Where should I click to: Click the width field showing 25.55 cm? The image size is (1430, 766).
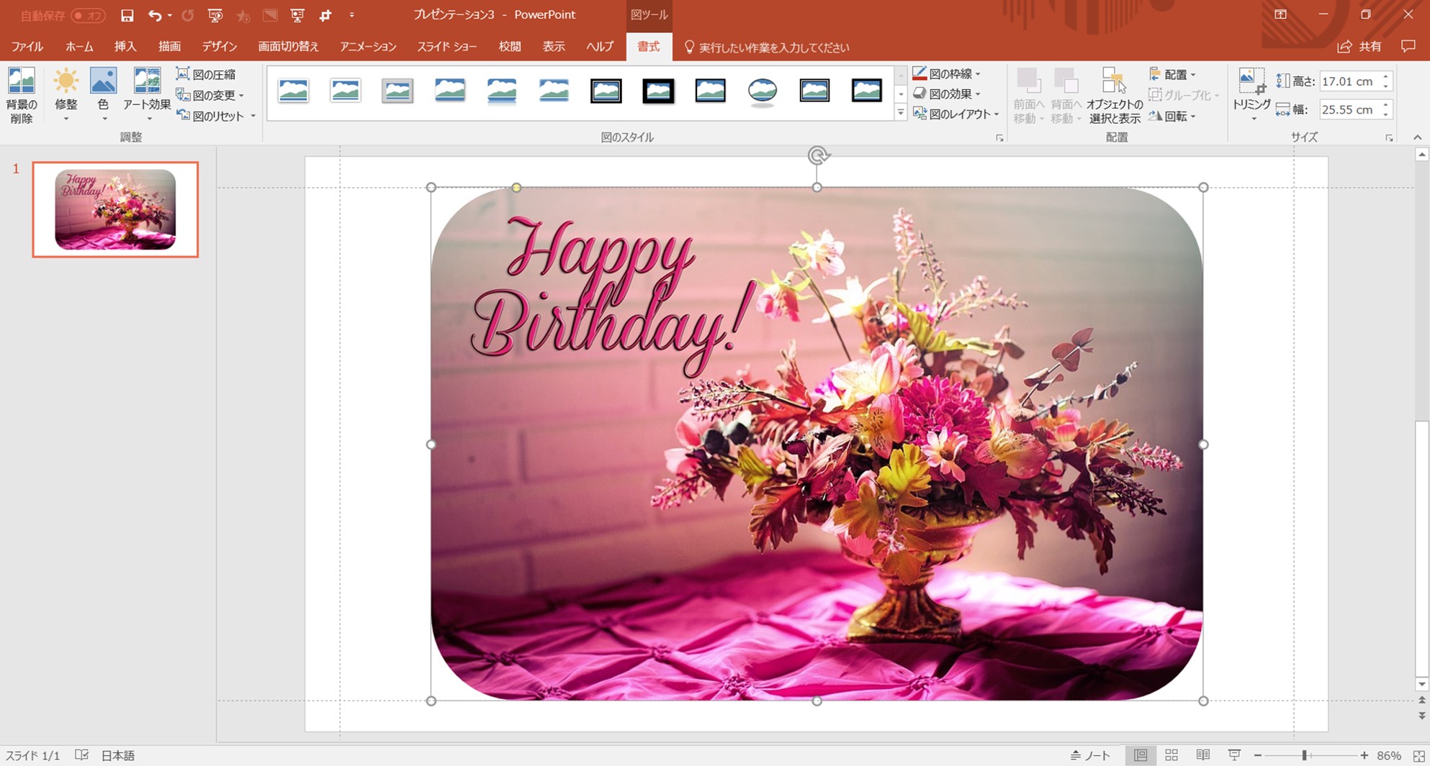coord(1349,109)
